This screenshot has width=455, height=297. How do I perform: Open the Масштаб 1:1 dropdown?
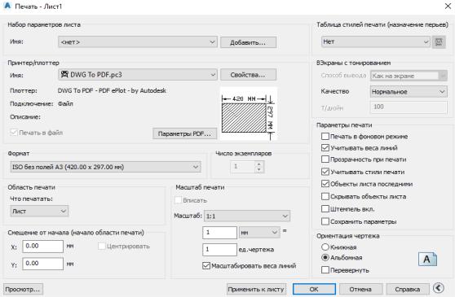click(246, 216)
